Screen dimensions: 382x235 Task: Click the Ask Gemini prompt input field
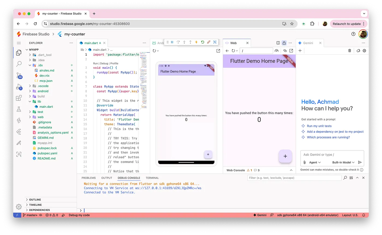click(332, 154)
